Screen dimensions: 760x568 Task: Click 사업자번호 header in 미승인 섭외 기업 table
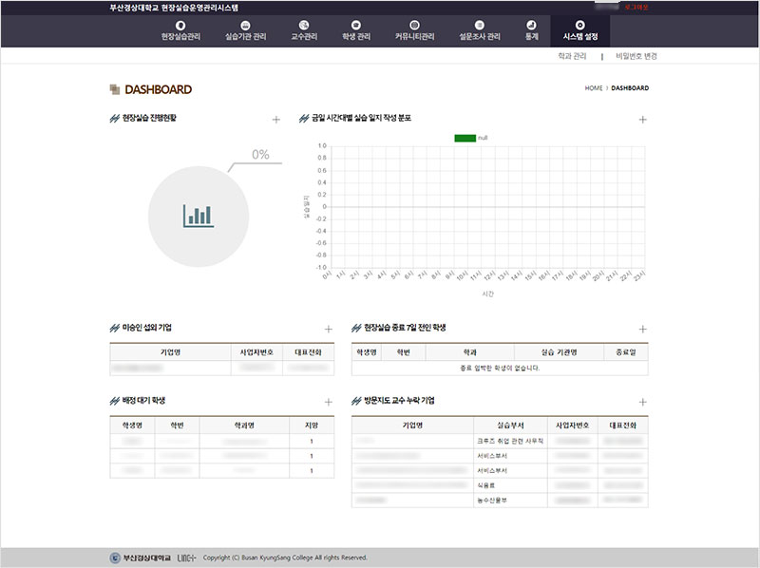(256, 352)
